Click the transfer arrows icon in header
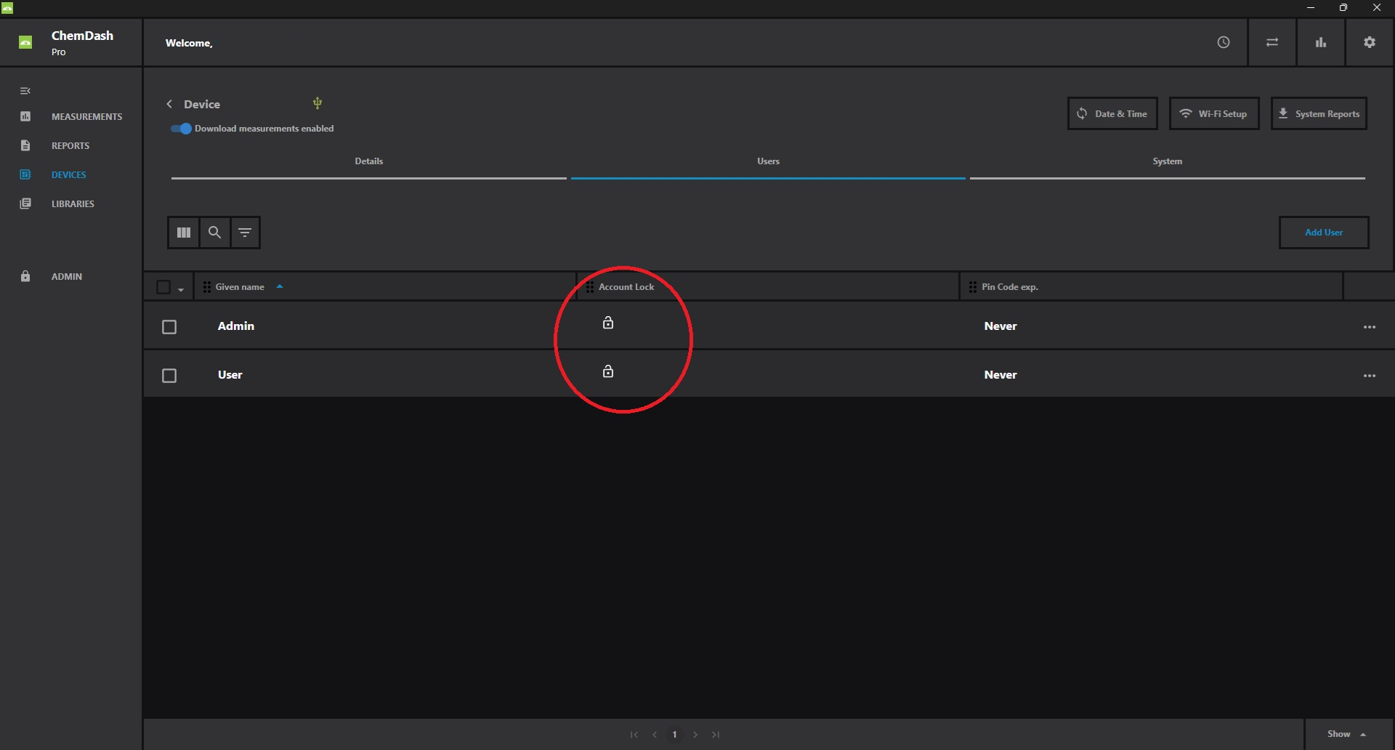Image resolution: width=1395 pixels, height=750 pixels. (1272, 43)
